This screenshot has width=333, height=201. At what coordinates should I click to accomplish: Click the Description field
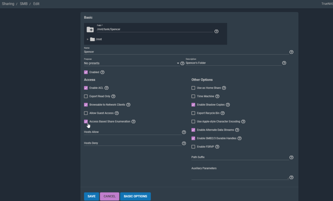click(x=233, y=63)
